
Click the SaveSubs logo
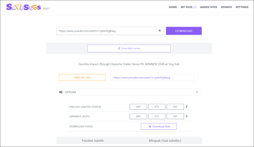click(24, 7)
